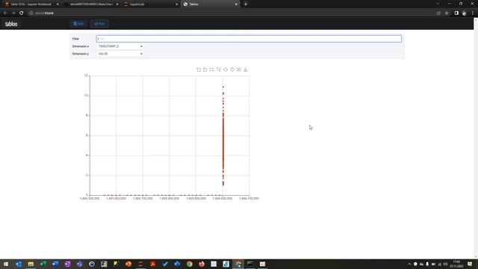This screenshot has height=269, width=478.
Task: Open the notification center icon
Action: [470, 264]
